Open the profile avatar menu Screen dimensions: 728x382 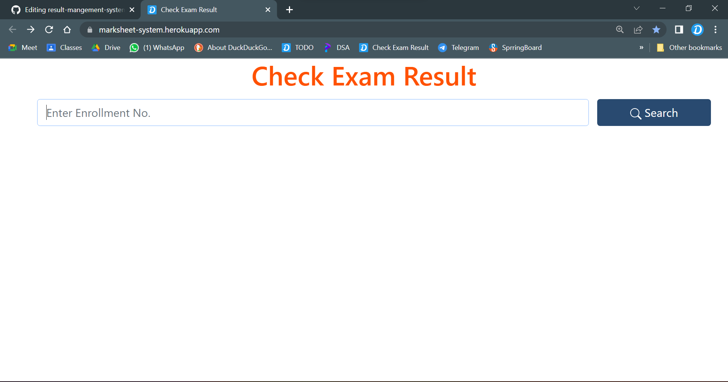pyautogui.click(x=697, y=30)
